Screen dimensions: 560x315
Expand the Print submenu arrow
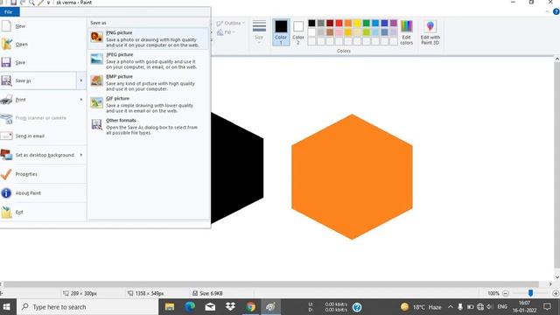point(81,100)
